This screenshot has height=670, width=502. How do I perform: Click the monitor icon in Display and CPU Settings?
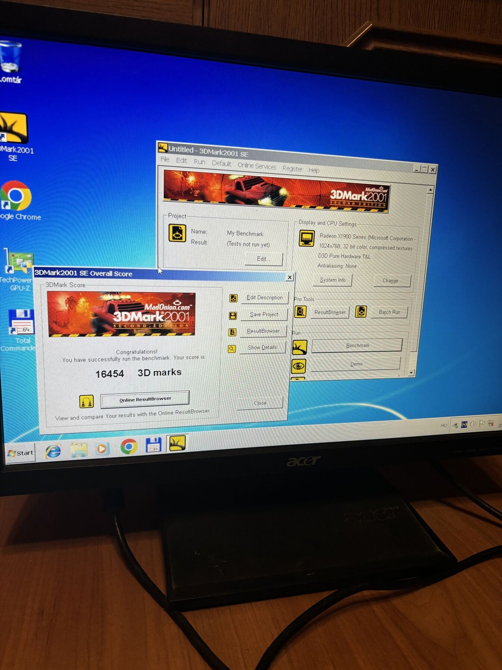pyautogui.click(x=307, y=238)
